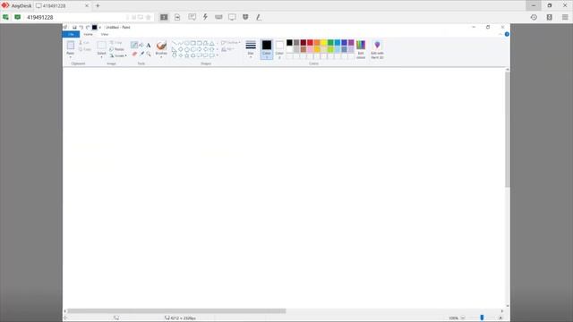Close the 419491228 AnyDesk session tab
Viewport: 573px width, 322px height.
coord(87,6)
